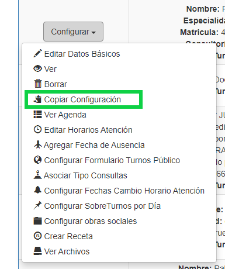
Task: Choose Ver Agenda text in menu
Action: pos(65,115)
